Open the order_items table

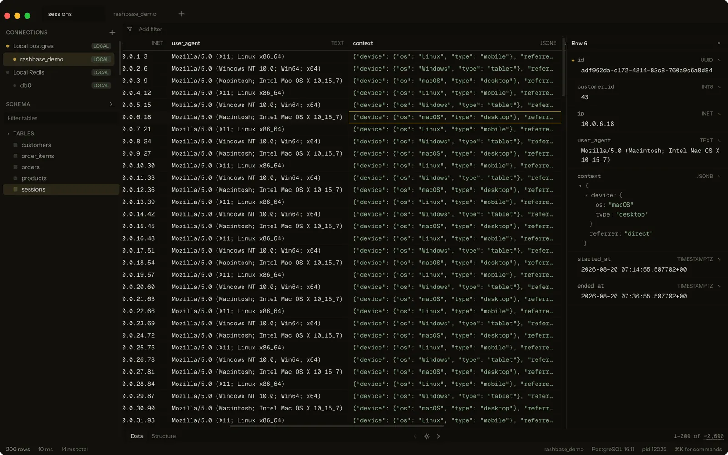pos(61,156)
